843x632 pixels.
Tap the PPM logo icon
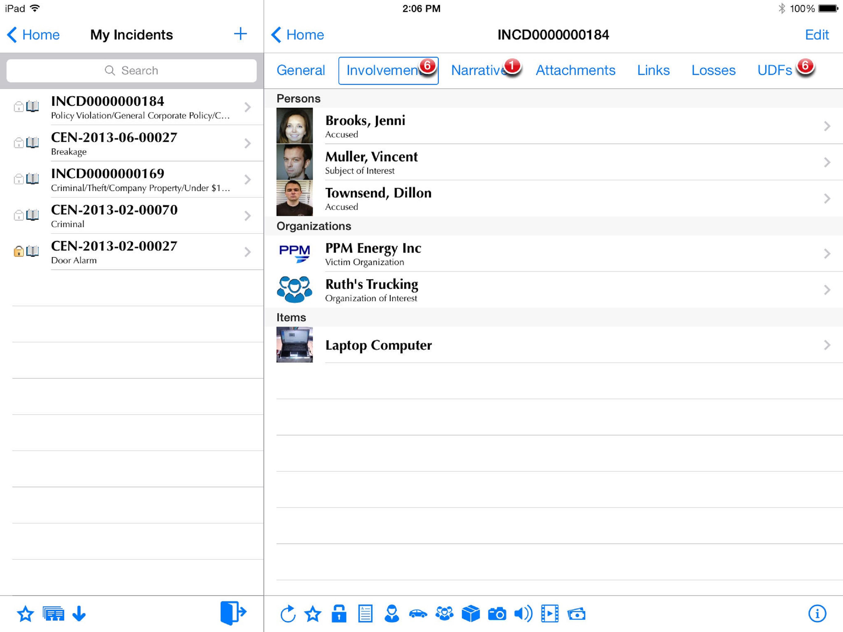pos(295,253)
